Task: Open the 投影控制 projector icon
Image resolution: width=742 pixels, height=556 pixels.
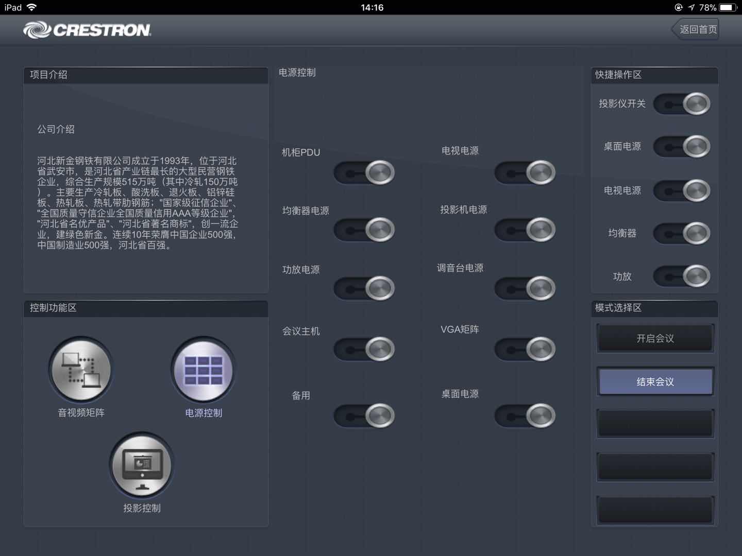Action: (x=142, y=465)
